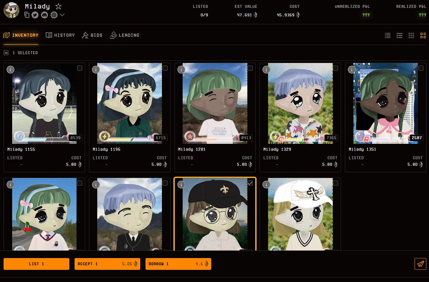Click the rank value '8539'
Screen dimensions: 429x282
click(x=75, y=138)
